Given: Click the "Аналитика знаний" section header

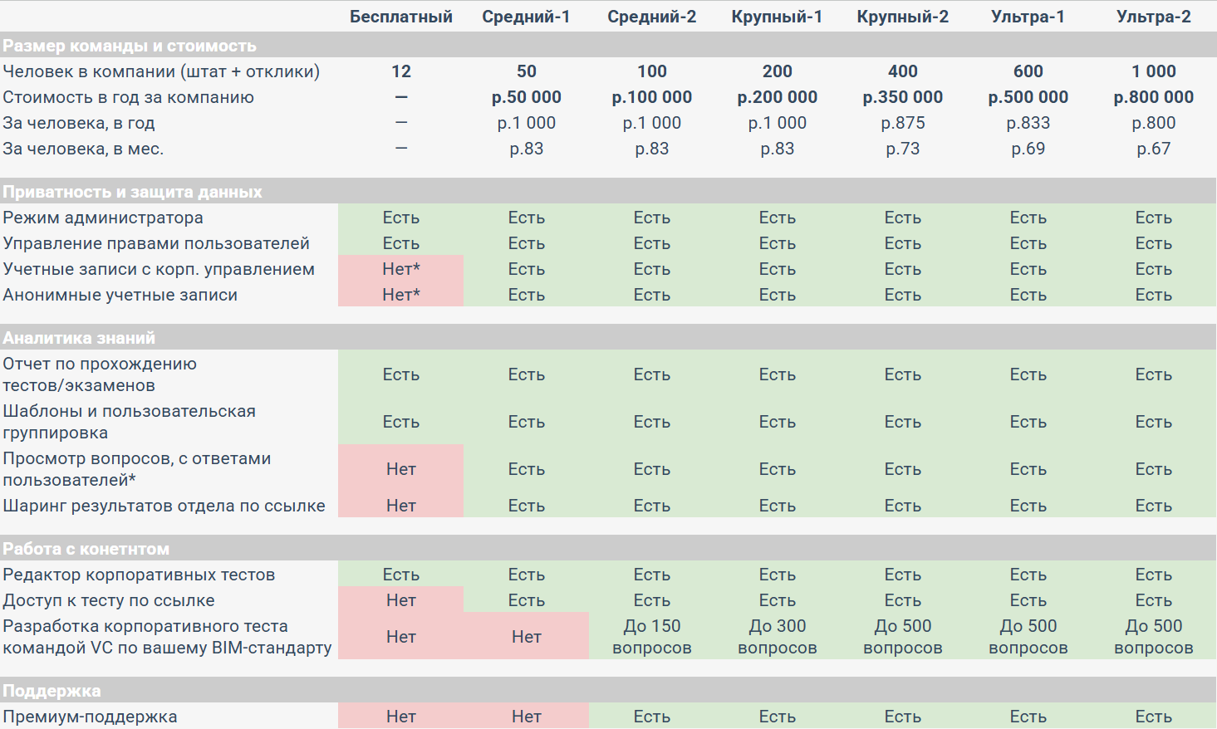Looking at the screenshot, I should coord(79,338).
